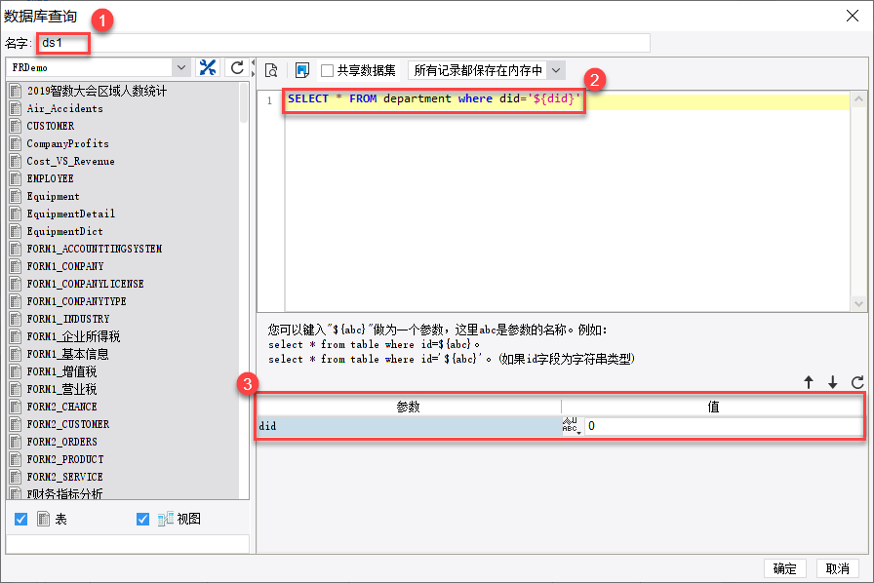Select the CUSTOMER table
This screenshot has width=874, height=583.
51,126
